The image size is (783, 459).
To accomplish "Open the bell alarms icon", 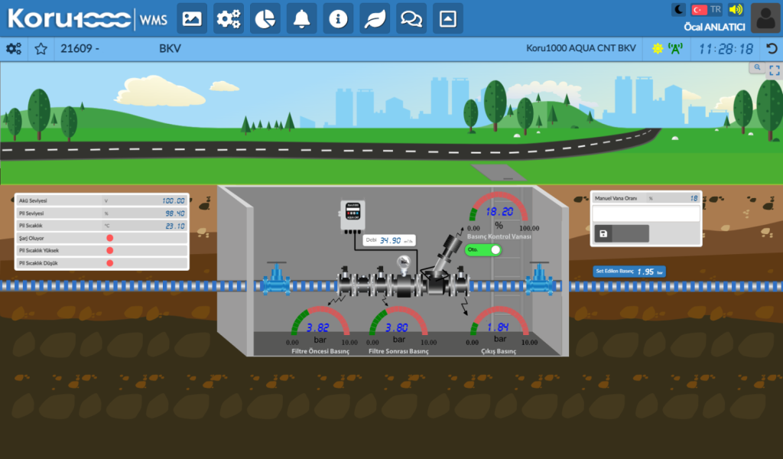I will [301, 19].
